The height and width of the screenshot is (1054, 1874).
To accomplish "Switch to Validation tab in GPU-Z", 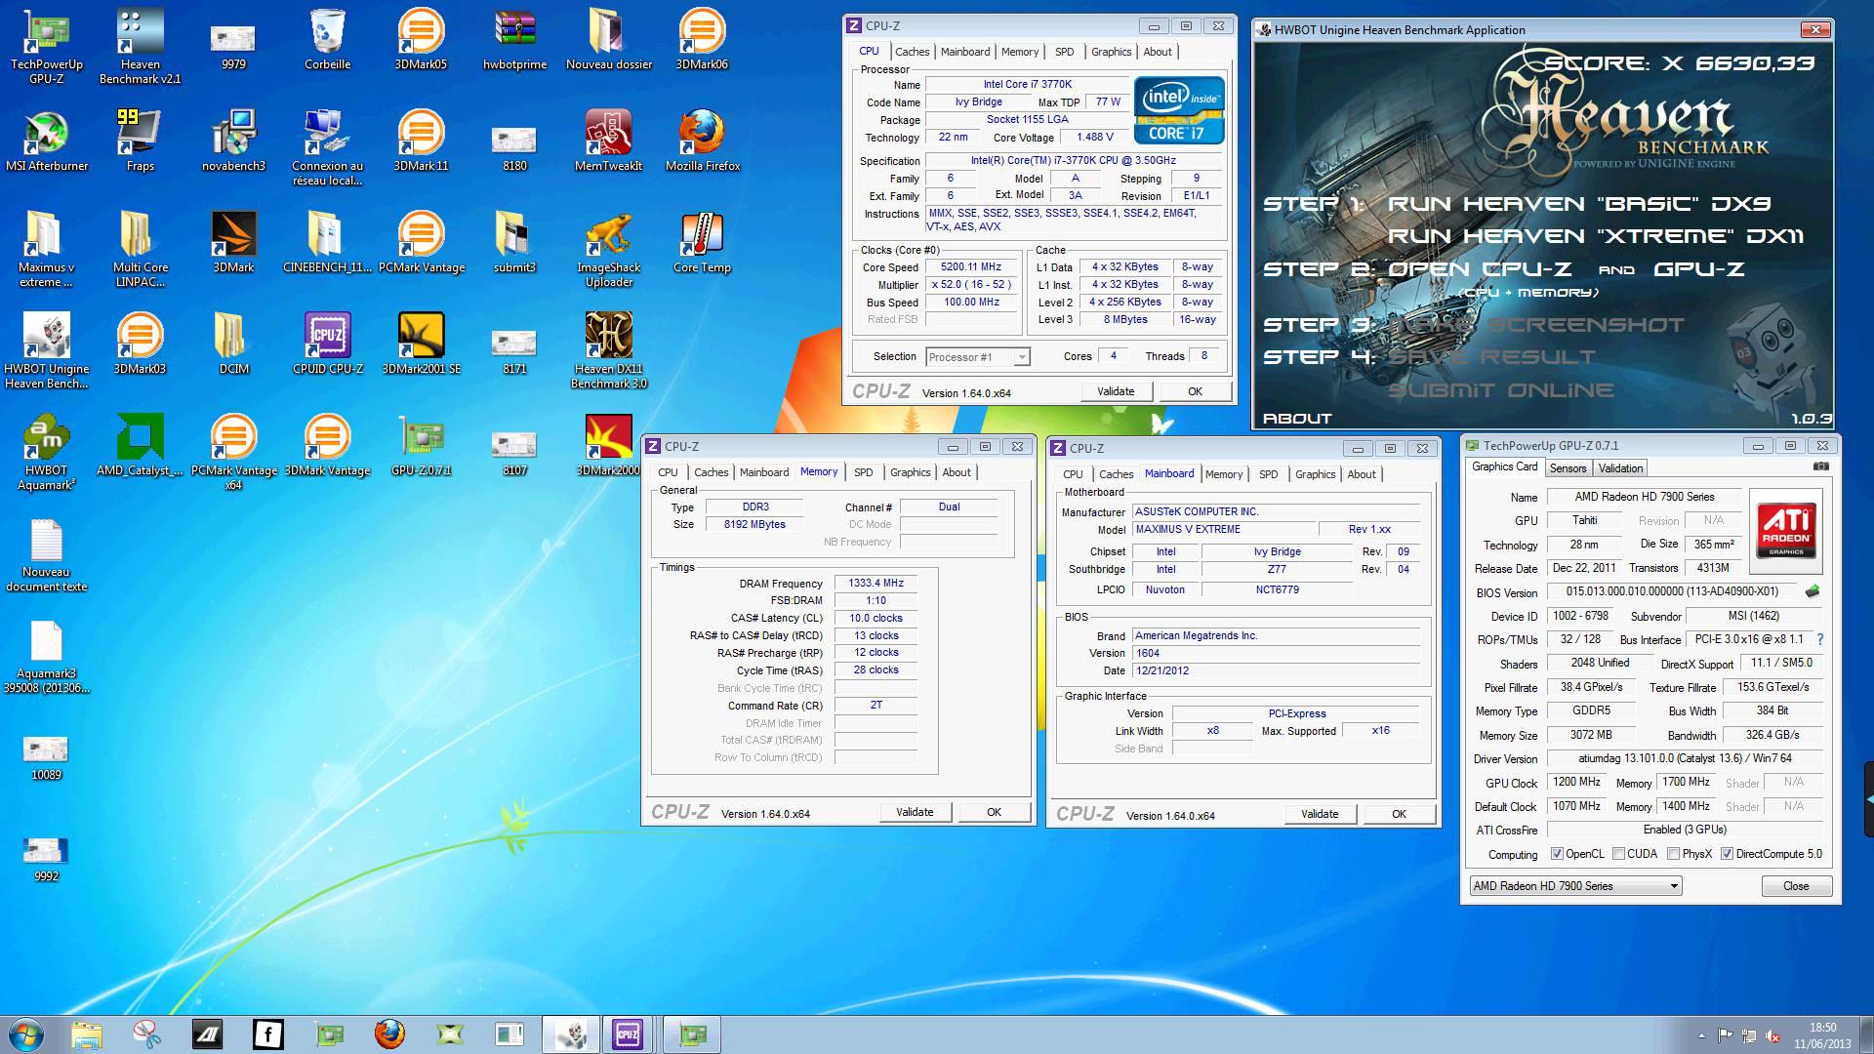I will (x=1620, y=468).
